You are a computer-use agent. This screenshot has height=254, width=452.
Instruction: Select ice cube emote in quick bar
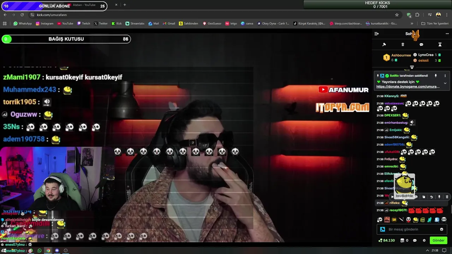437,220
